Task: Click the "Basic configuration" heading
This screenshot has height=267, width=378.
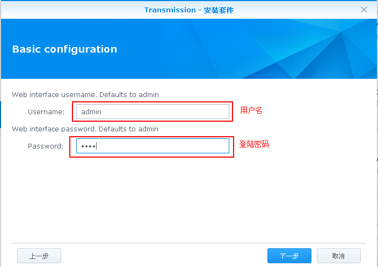Action: [x=64, y=49]
